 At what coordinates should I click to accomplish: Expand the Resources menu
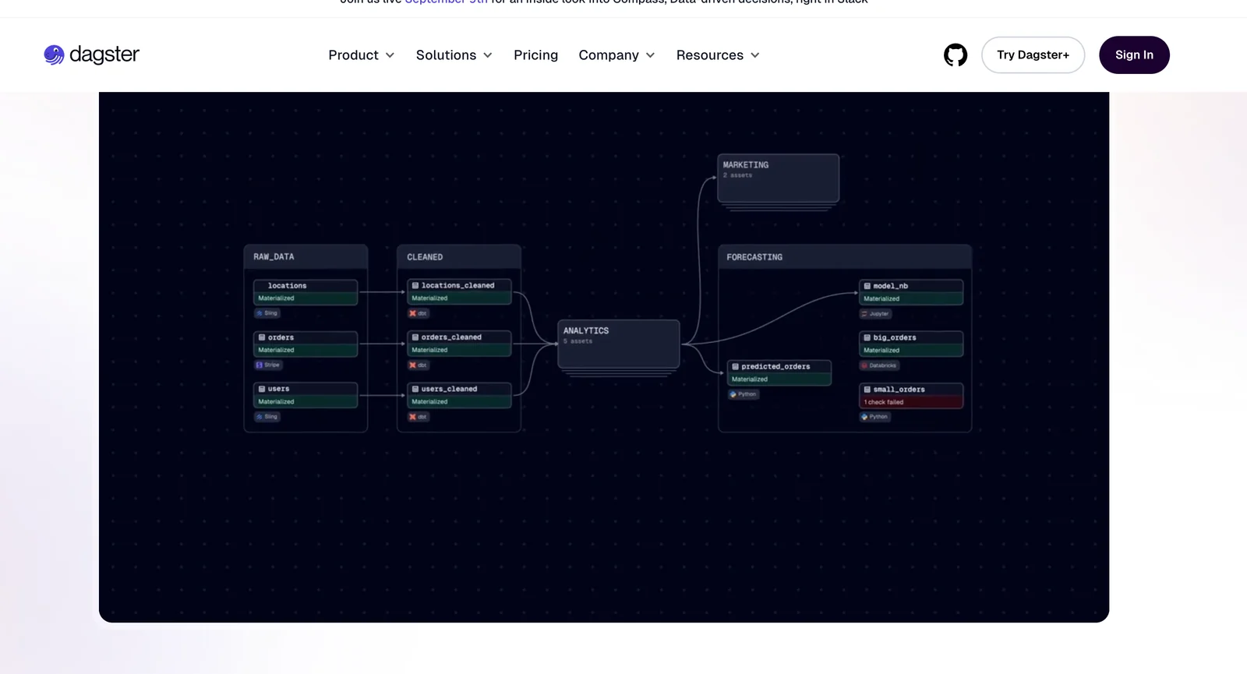[x=718, y=55]
